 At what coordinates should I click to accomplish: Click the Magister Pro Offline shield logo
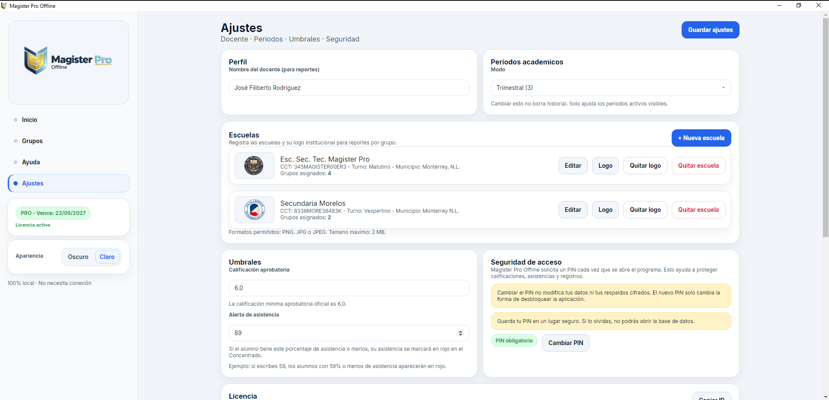pyautogui.click(x=35, y=60)
